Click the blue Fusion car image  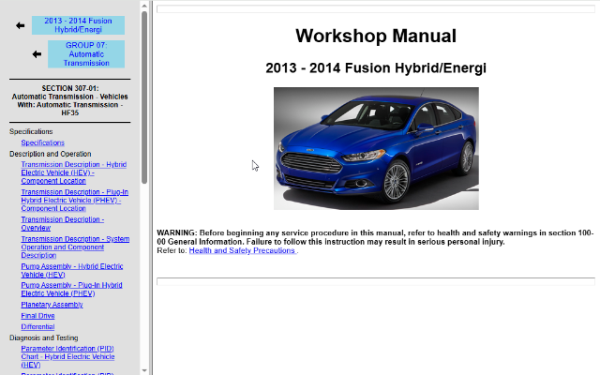(x=376, y=148)
